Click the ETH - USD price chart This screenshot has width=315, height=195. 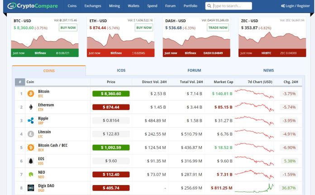pyautogui.click(x=120, y=41)
